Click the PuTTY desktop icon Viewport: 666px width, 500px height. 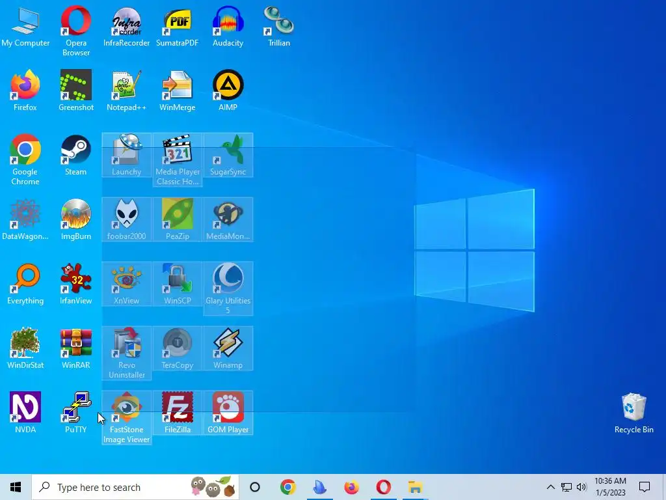point(76,413)
